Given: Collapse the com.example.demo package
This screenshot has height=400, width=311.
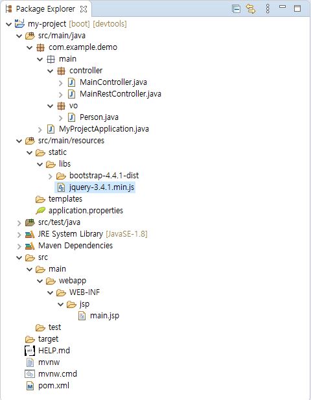Looking at the screenshot, I should click(x=30, y=48).
